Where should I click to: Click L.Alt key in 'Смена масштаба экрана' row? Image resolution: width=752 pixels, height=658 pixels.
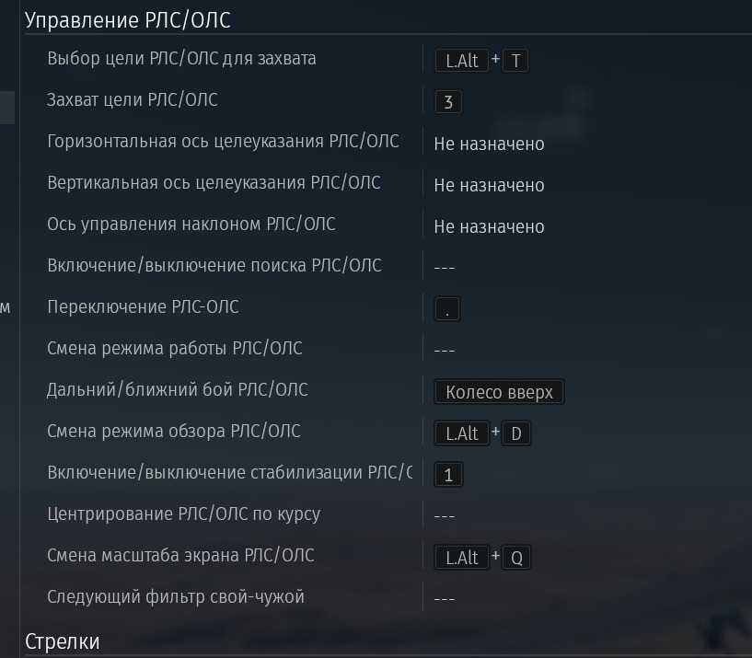461,558
